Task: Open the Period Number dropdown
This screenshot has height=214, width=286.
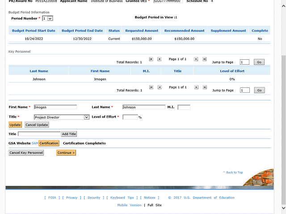Action: click(x=48, y=18)
